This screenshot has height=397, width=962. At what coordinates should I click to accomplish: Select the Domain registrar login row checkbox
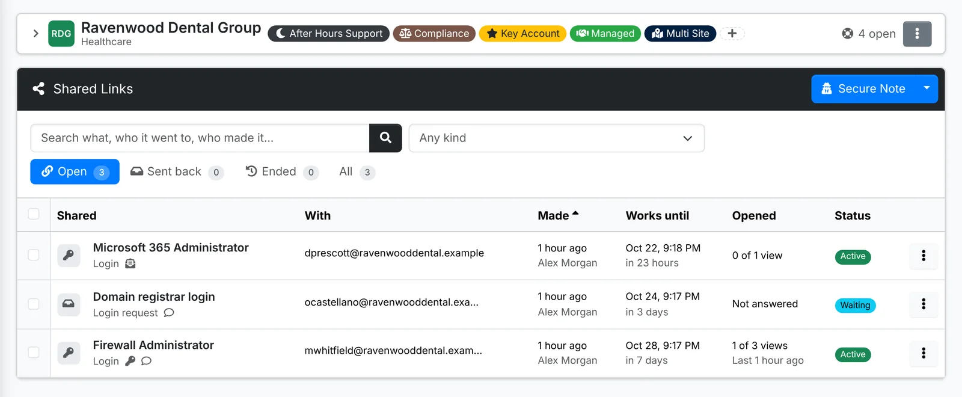point(34,304)
